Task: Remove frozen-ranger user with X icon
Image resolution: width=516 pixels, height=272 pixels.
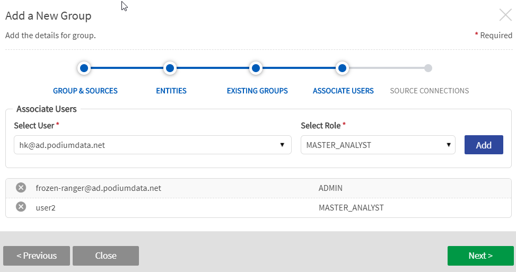Action: [21, 188]
